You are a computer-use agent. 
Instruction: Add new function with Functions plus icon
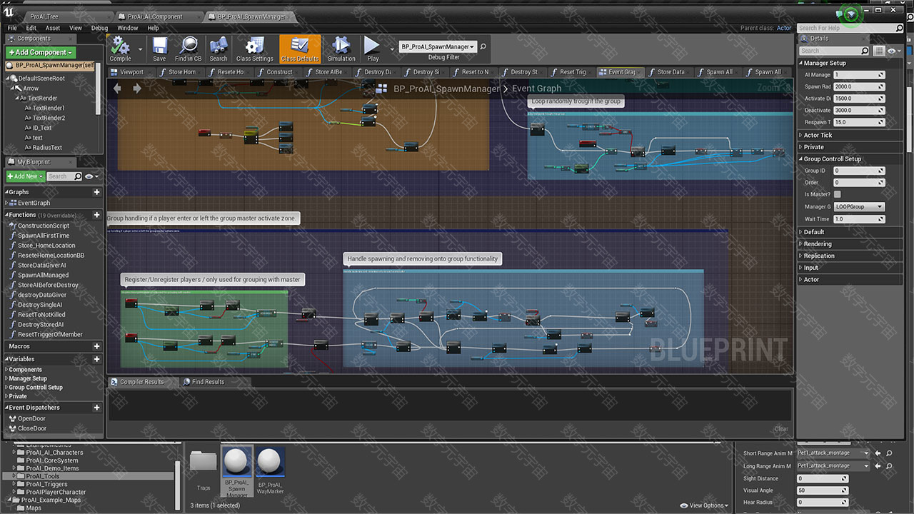(x=97, y=214)
